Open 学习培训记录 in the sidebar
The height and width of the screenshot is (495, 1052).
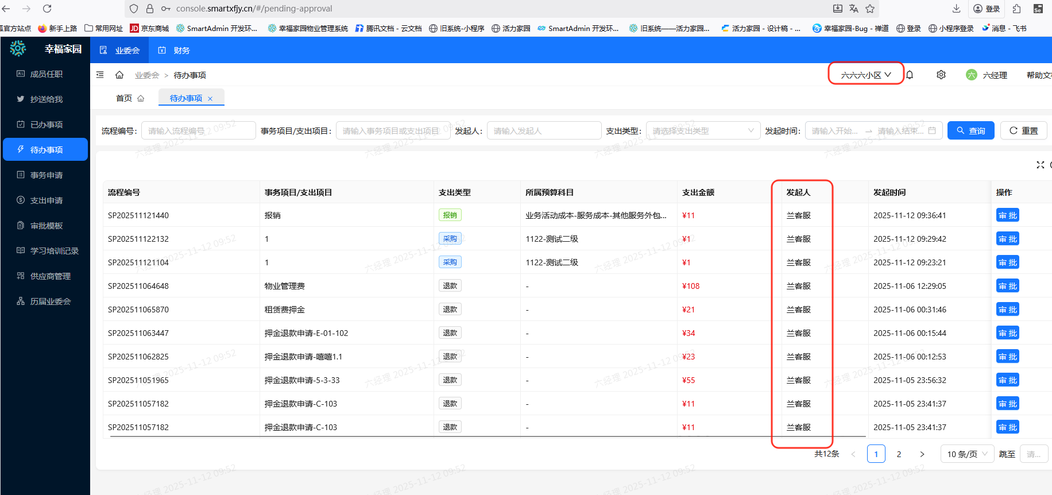coord(45,251)
